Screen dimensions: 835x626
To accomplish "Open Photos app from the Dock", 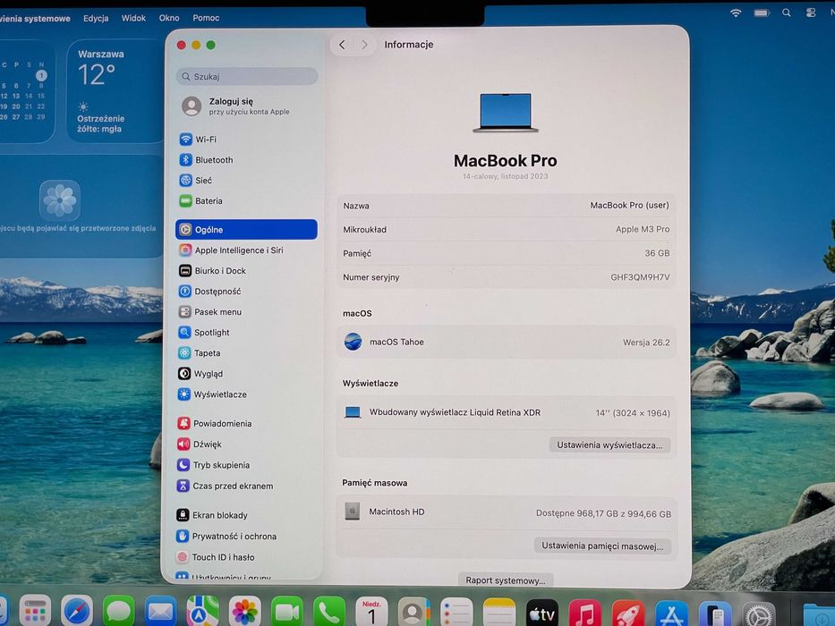I will tap(244, 612).
